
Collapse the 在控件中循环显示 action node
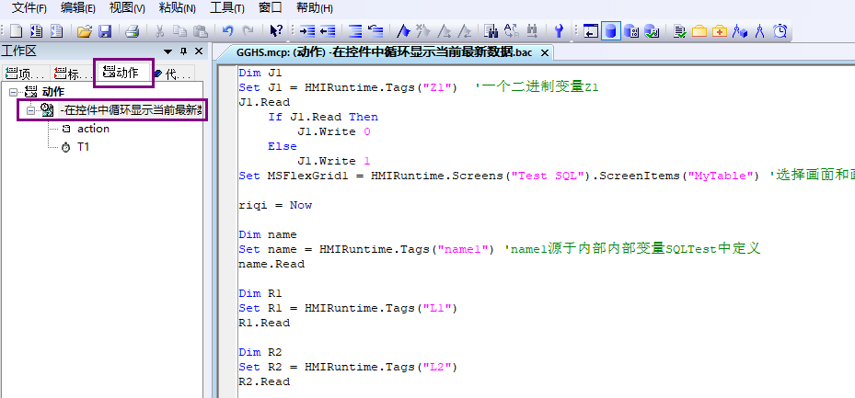pos(30,110)
